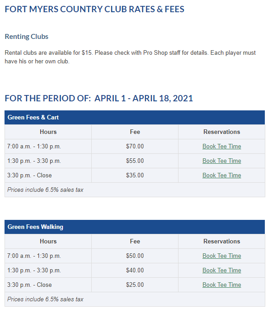Click the rental clubs $15 description paragraph
This screenshot has height=309, width=268.
(x=130, y=57)
